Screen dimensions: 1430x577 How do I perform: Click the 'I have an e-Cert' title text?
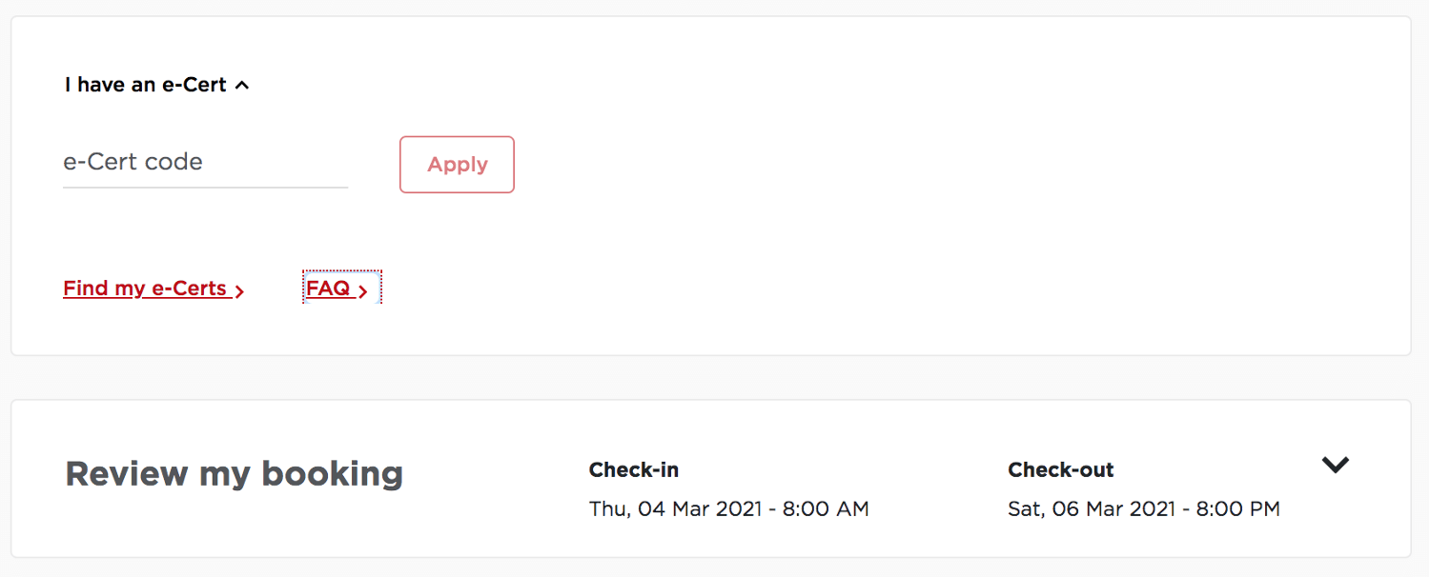tap(145, 85)
